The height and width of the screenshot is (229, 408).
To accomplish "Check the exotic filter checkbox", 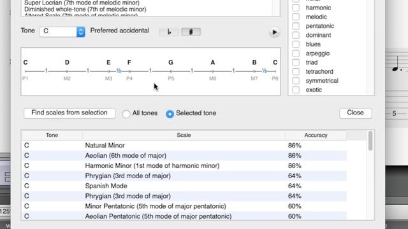I will (x=296, y=90).
